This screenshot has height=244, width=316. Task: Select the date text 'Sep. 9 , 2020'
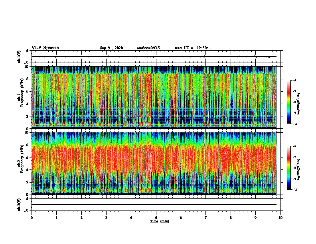click(x=111, y=48)
